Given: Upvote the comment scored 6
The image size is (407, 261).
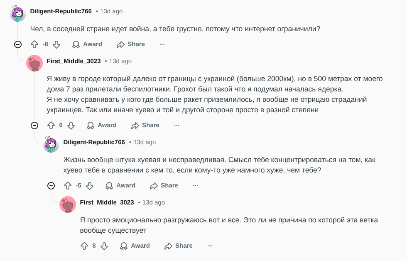Looking at the screenshot, I should pos(51,125).
